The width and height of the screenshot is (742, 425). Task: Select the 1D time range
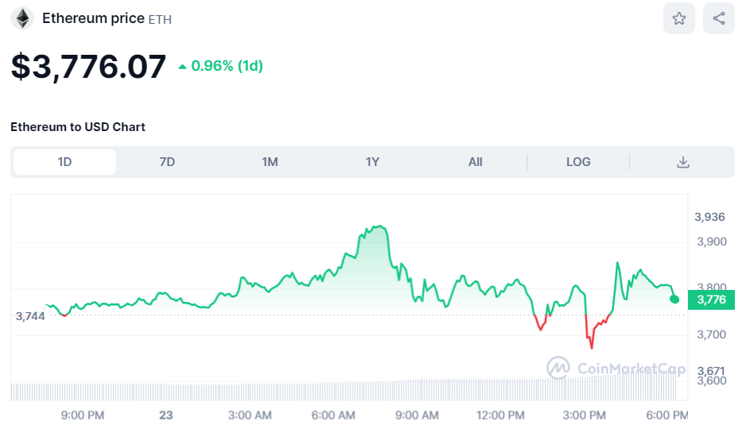[x=65, y=162]
